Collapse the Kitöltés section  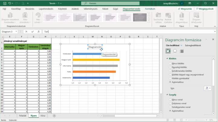tap(167, 59)
